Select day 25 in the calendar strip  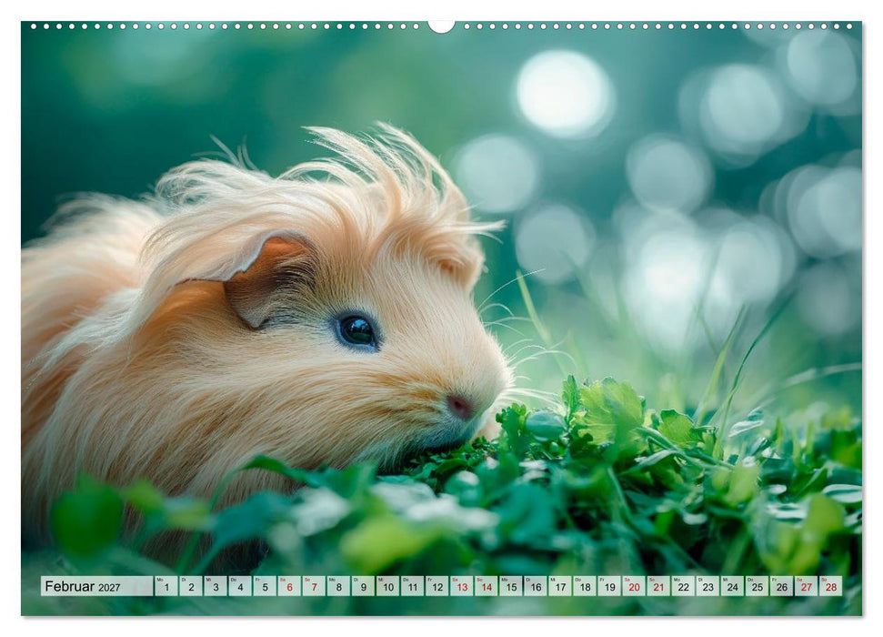[758, 586]
